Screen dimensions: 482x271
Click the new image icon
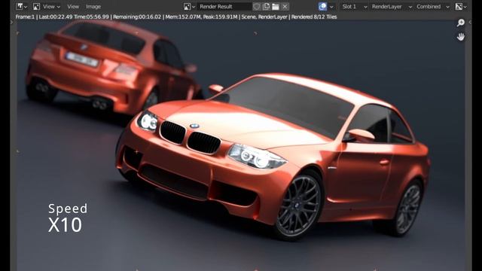click(x=266, y=7)
